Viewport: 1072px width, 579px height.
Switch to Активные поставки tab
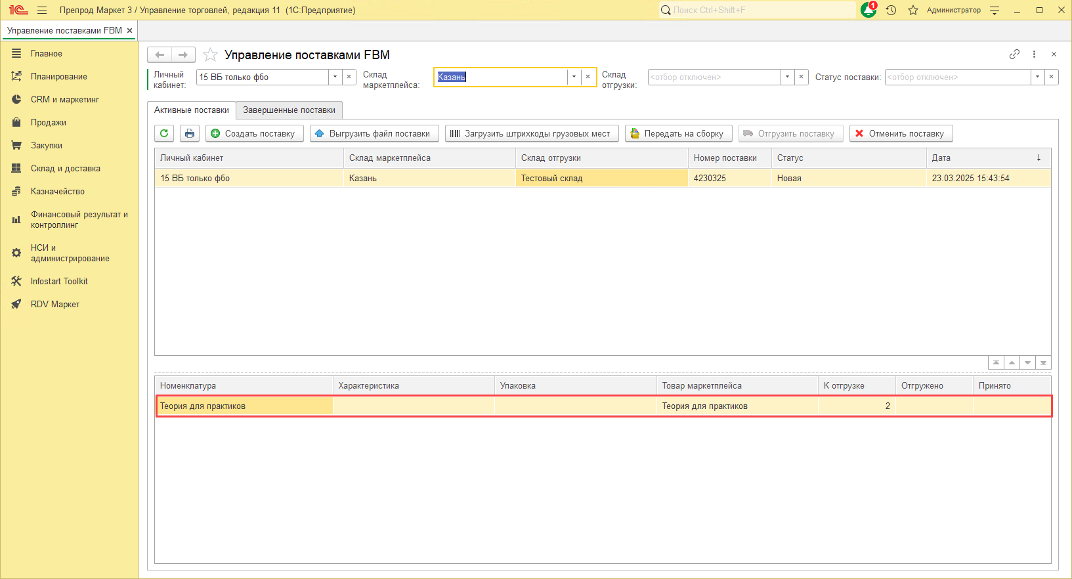(x=192, y=110)
